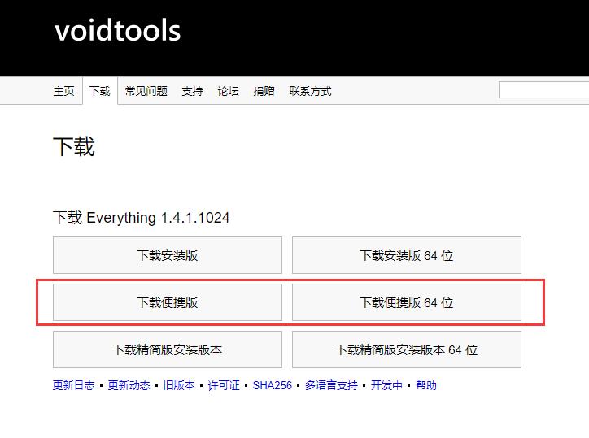Screen dimensions: 589x438
Task: Open the 更新动态 link
Action: coord(129,385)
